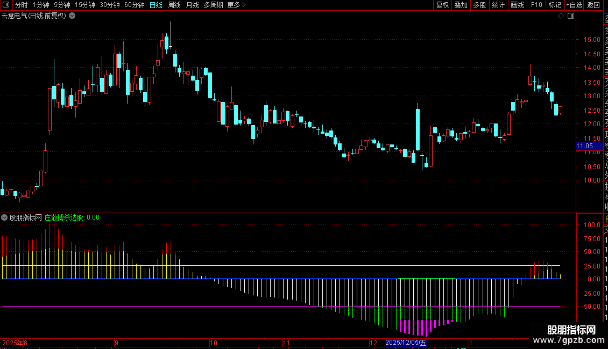Click the 100.0 indicator axis label

coord(592,225)
